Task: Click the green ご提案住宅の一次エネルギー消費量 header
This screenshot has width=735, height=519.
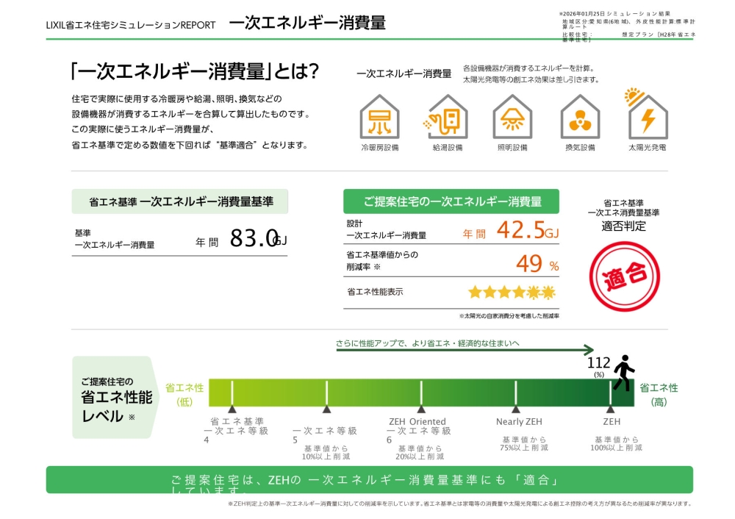Action: 451,201
